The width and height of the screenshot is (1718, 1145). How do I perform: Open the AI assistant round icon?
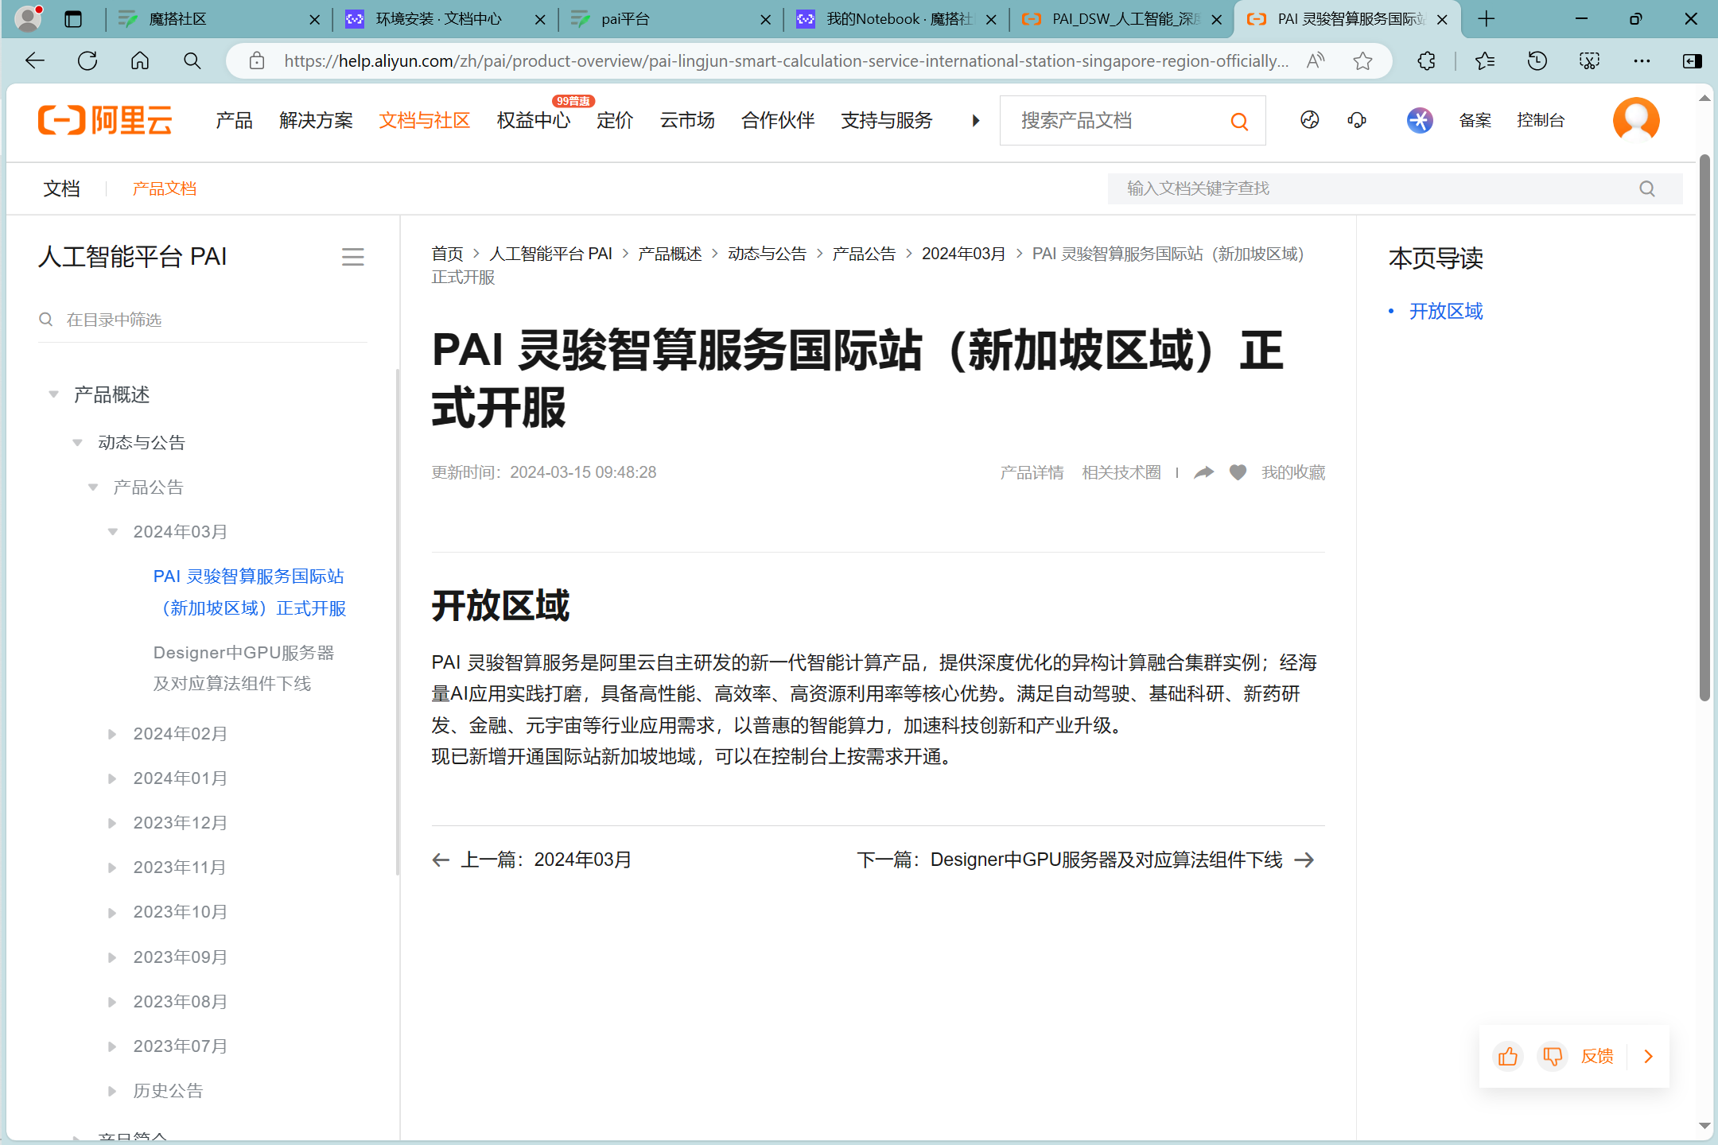1420,120
